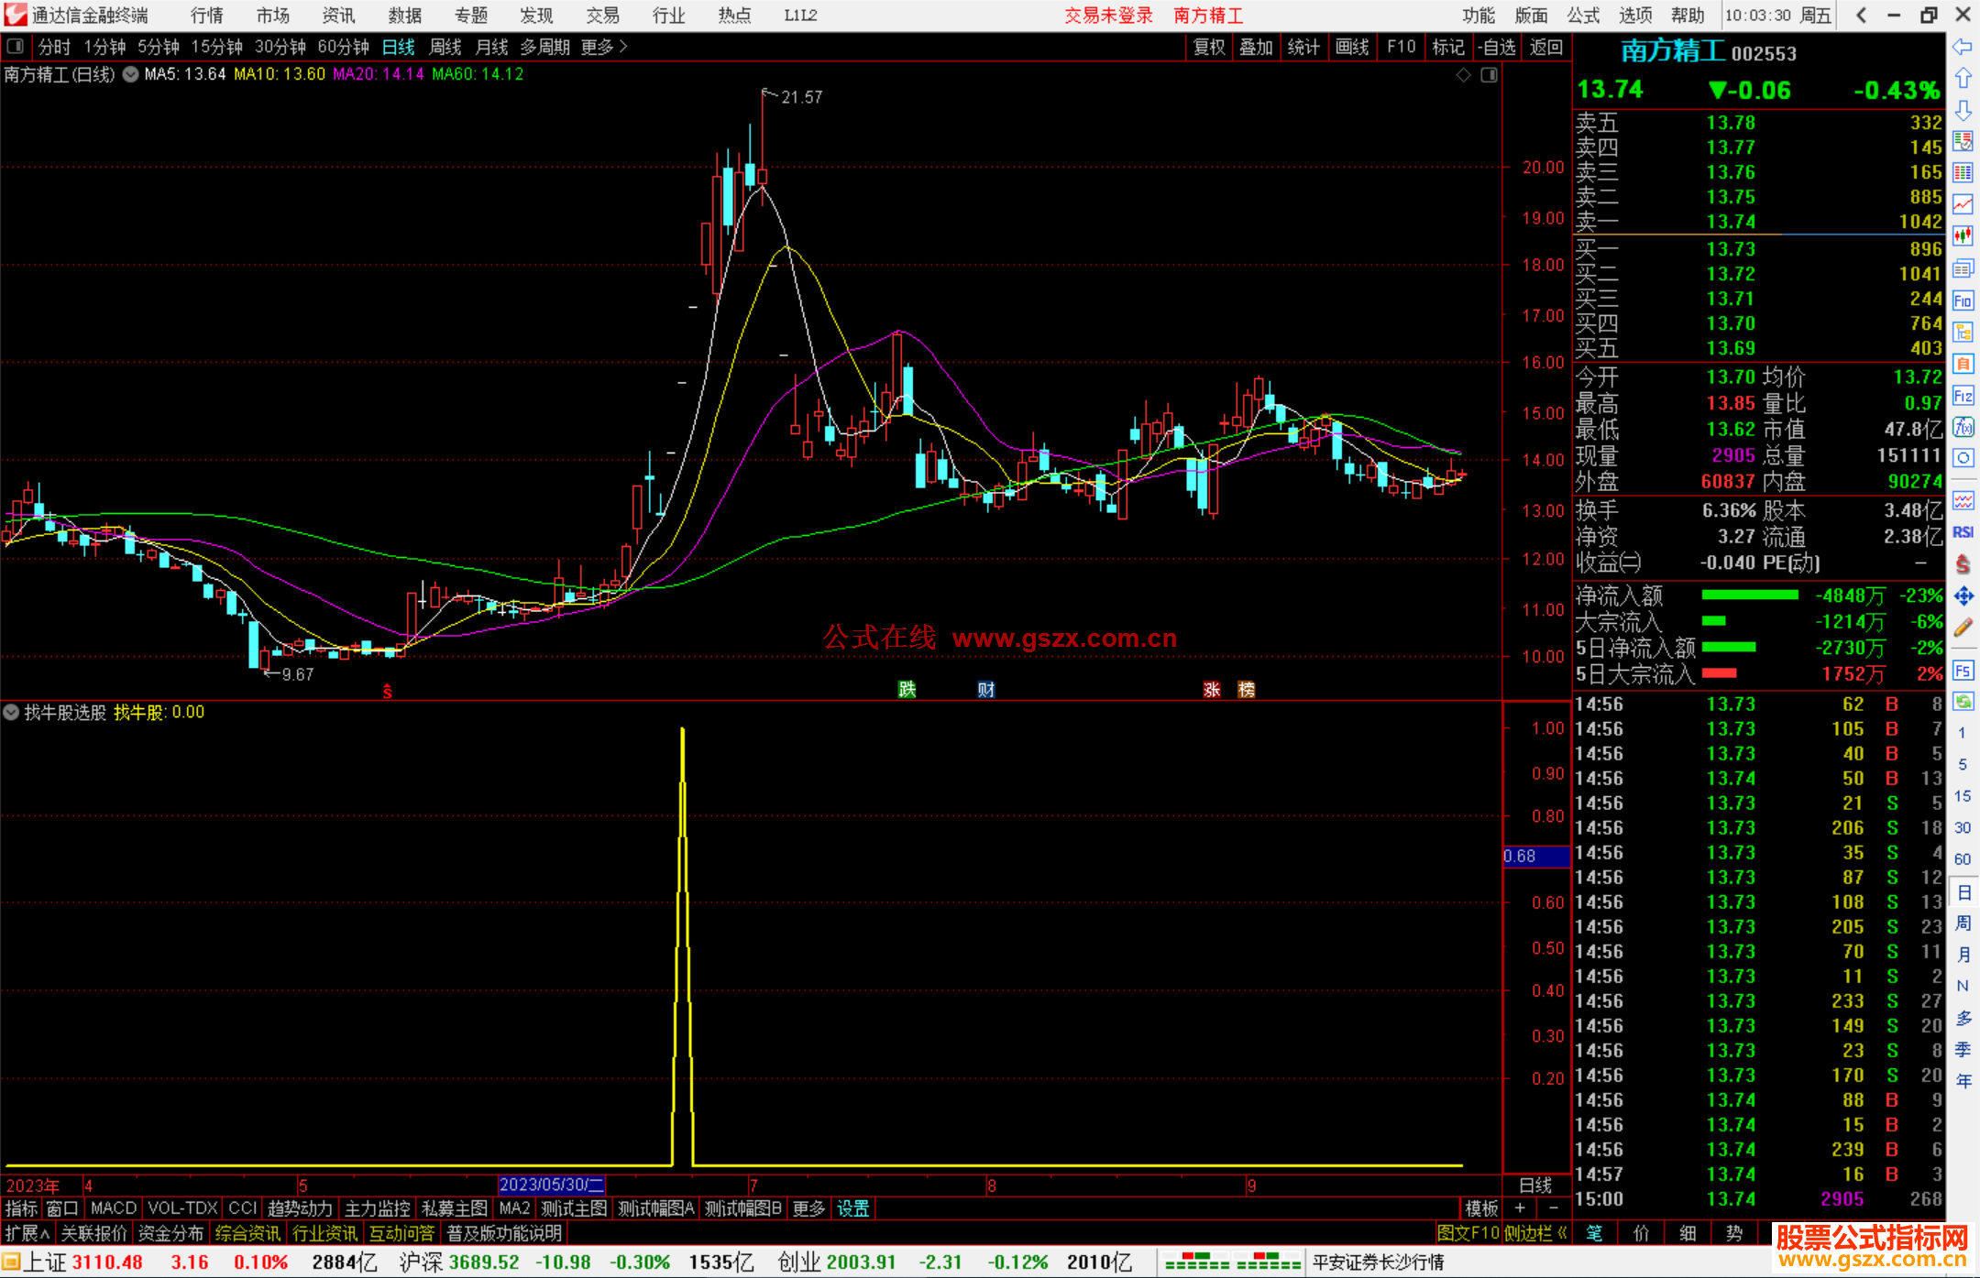
Task: Click the RSI indicator sidebar icon
Action: pyautogui.click(x=1963, y=532)
